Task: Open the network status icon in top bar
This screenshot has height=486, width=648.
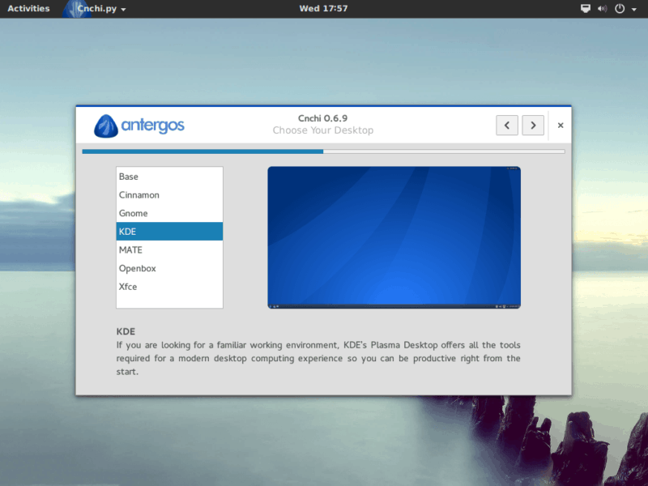Action: 586,9
